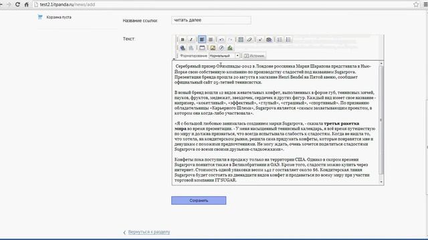
Task: Reload the page in the browser
Action: (x=17, y=5)
